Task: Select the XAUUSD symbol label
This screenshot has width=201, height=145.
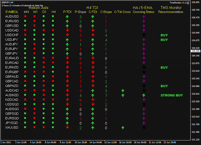Action: (12, 127)
